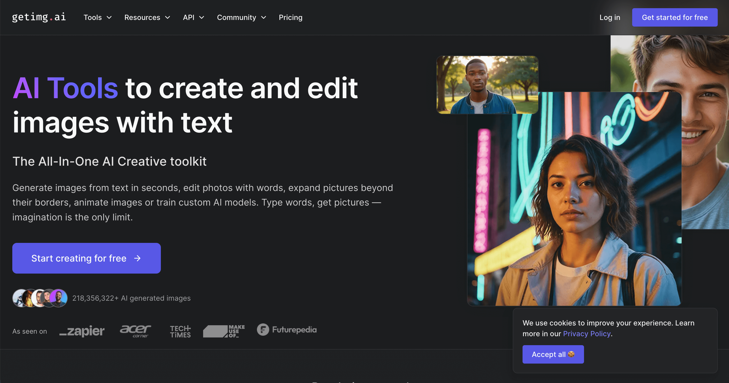
Task: Click the MakeUseOf brand icon
Action: [223, 331]
